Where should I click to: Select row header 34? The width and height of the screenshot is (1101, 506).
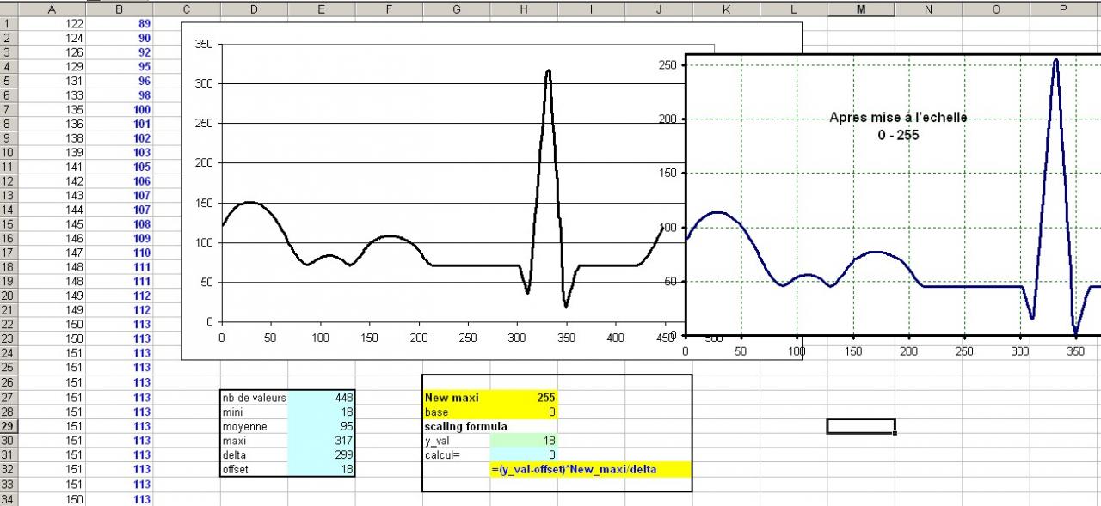coord(9,499)
